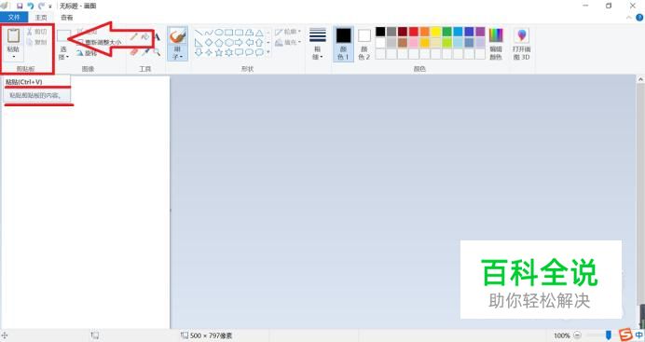Pick the Right triangle shape

coord(199,42)
